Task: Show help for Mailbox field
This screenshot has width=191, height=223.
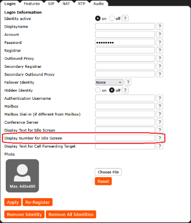Action: (159, 106)
